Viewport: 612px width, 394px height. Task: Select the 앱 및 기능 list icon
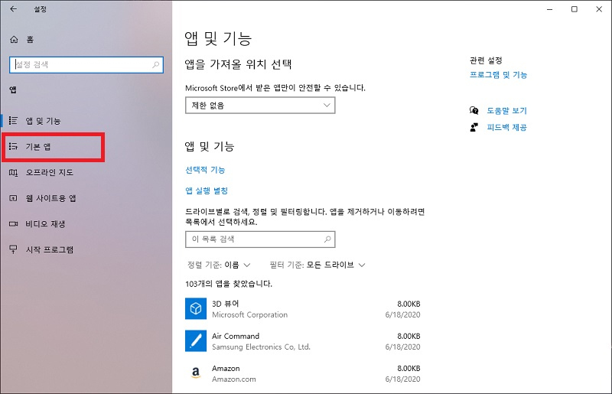click(13, 121)
